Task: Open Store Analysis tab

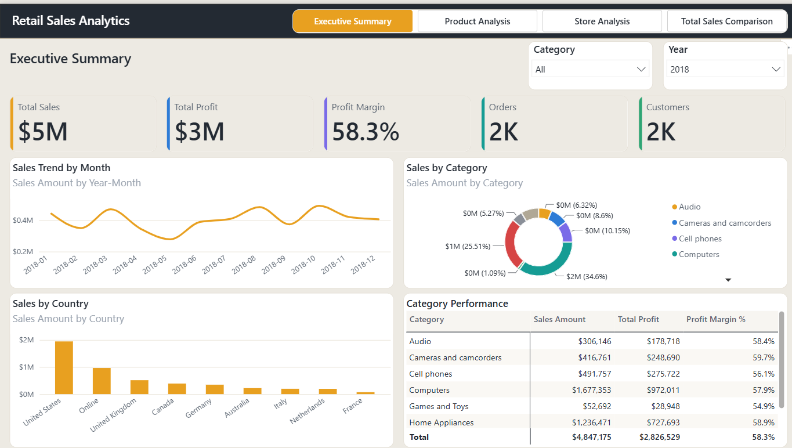Action: point(602,21)
